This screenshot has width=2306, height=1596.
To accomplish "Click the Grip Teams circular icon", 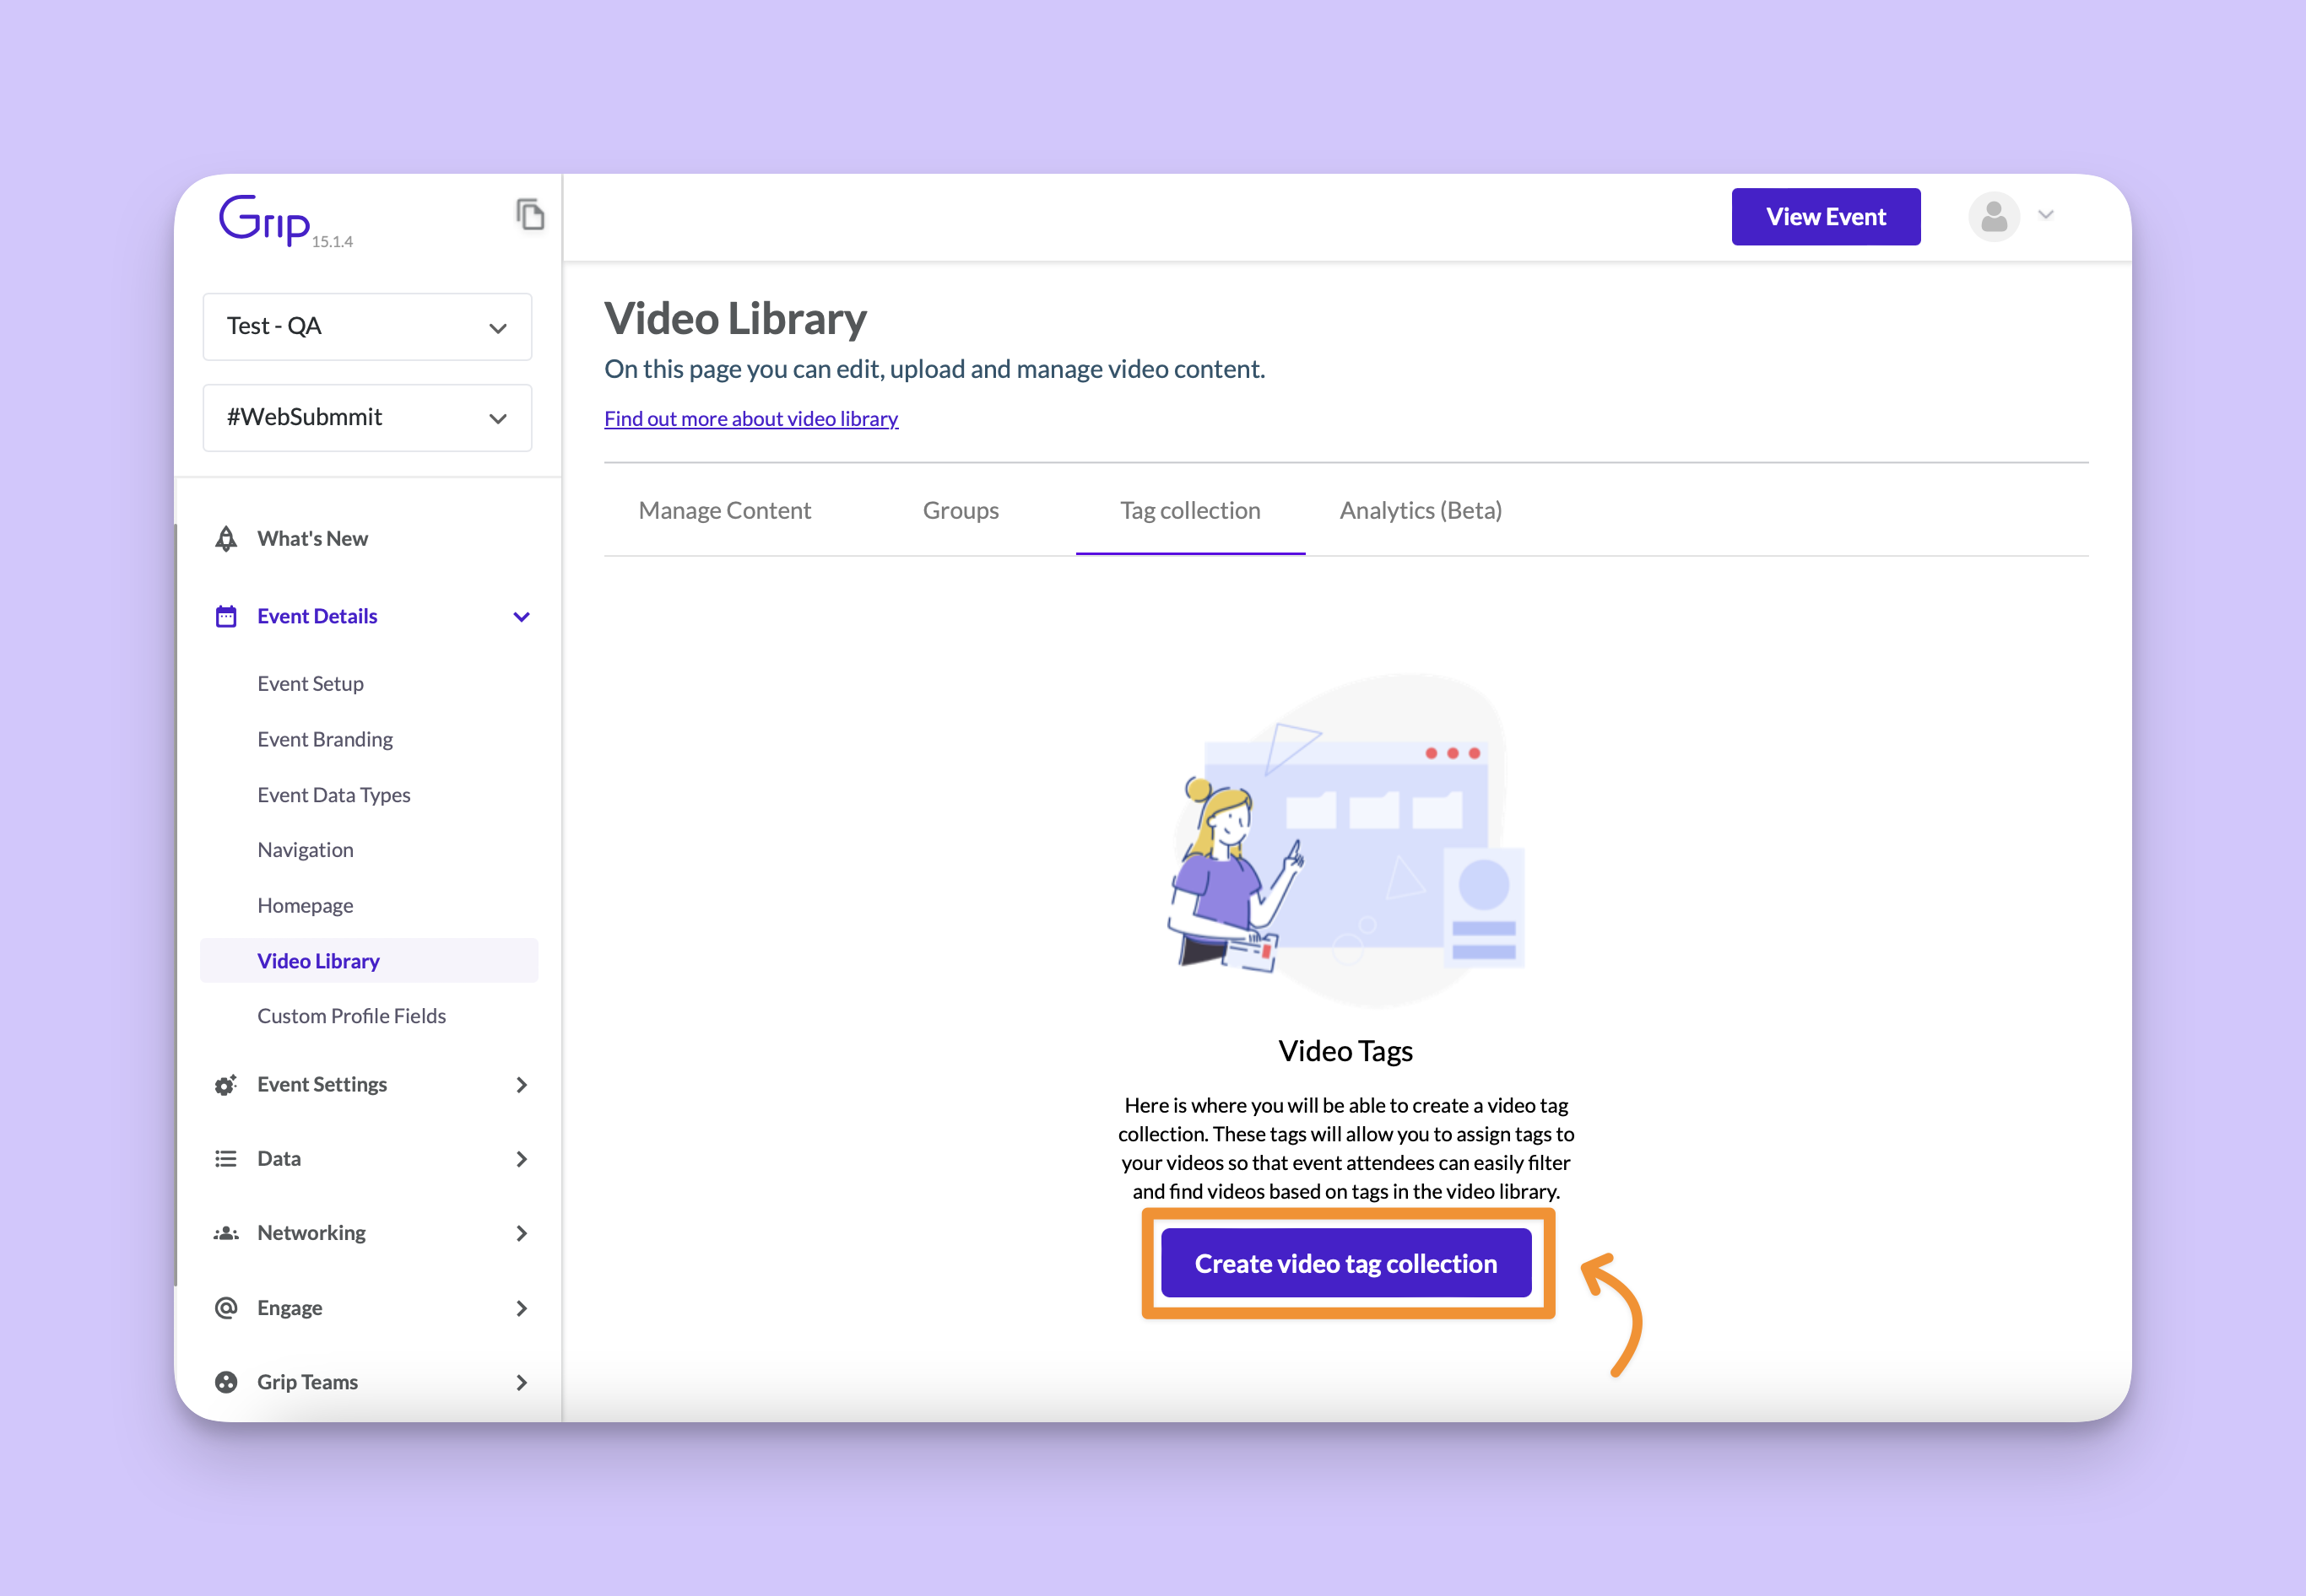I will (x=226, y=1382).
